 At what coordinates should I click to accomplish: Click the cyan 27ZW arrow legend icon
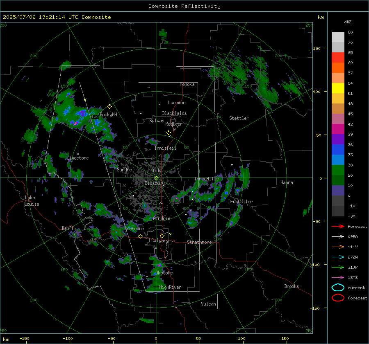[x=338, y=257]
